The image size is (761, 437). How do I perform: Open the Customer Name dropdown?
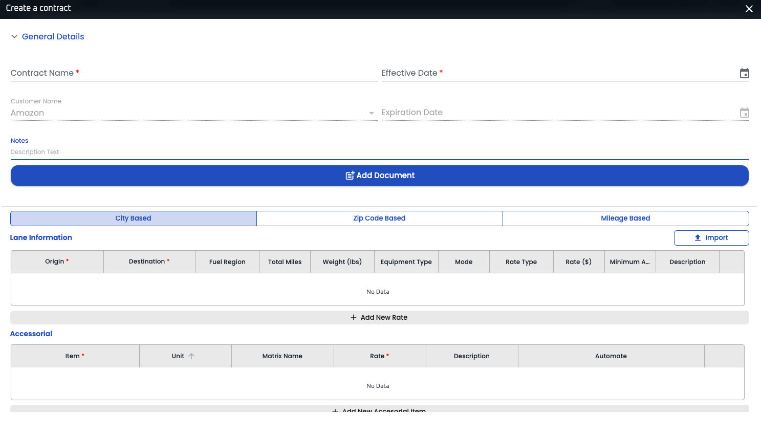(371, 113)
